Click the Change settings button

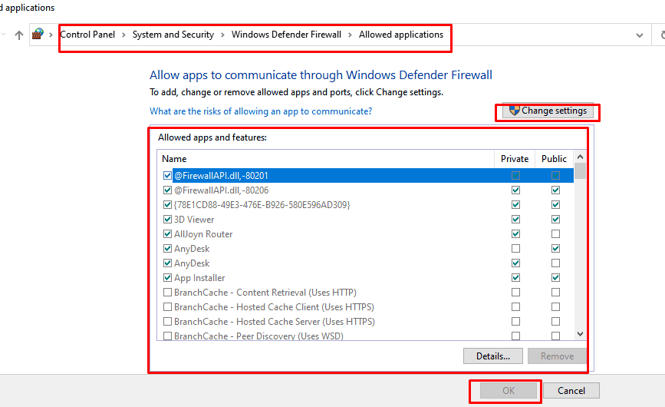(548, 111)
